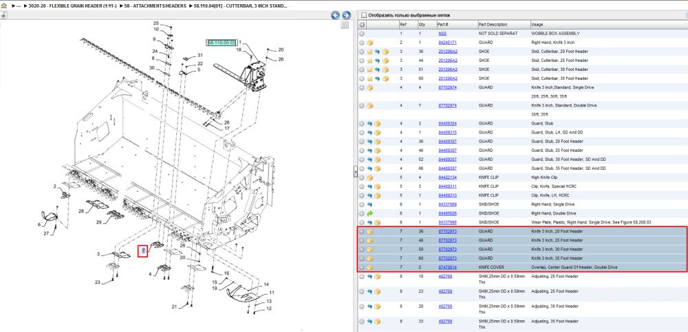This screenshot has width=688, height=332.
Task: Open part link 84485626
Action: tap(448, 214)
